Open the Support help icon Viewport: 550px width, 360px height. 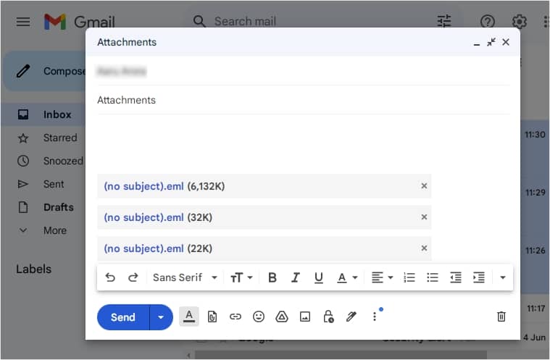click(x=487, y=22)
